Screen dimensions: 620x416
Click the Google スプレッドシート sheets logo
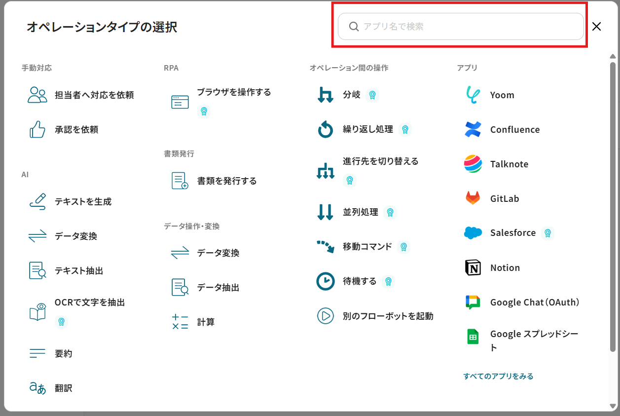point(473,337)
